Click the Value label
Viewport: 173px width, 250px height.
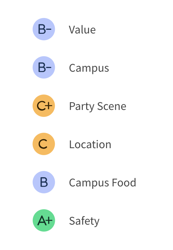click(x=82, y=30)
